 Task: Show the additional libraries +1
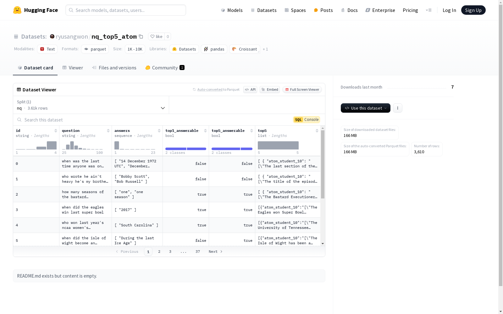coord(265,49)
